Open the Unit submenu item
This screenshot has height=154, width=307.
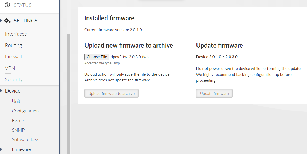16,101
